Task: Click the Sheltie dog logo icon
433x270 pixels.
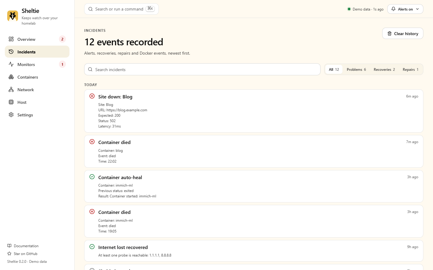Action: click(13, 16)
